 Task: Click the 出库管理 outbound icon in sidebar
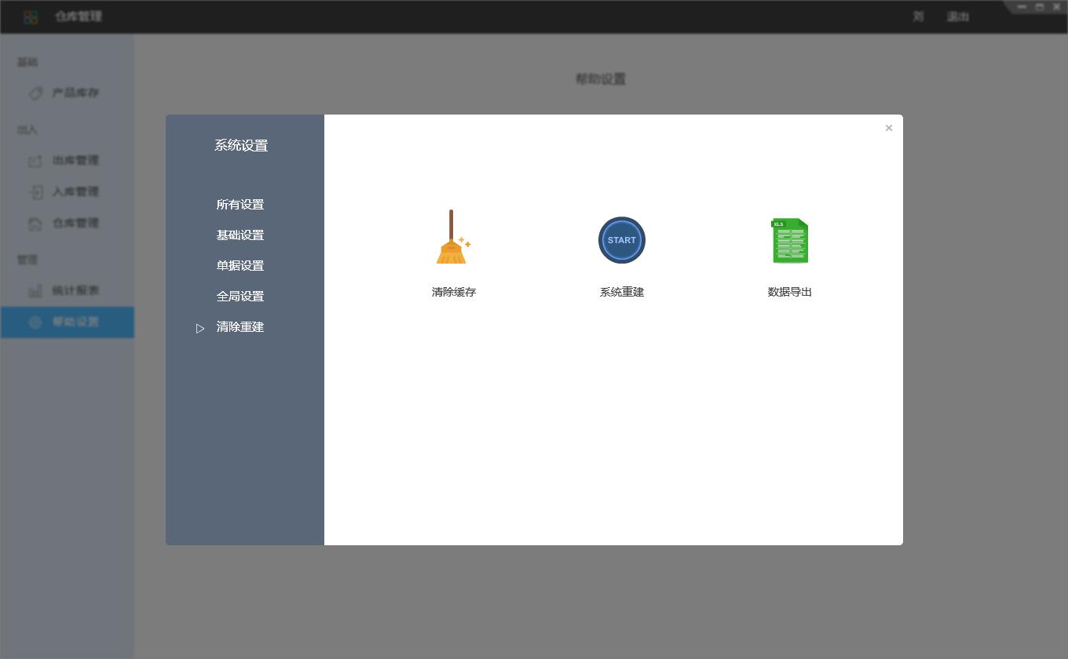(35, 161)
